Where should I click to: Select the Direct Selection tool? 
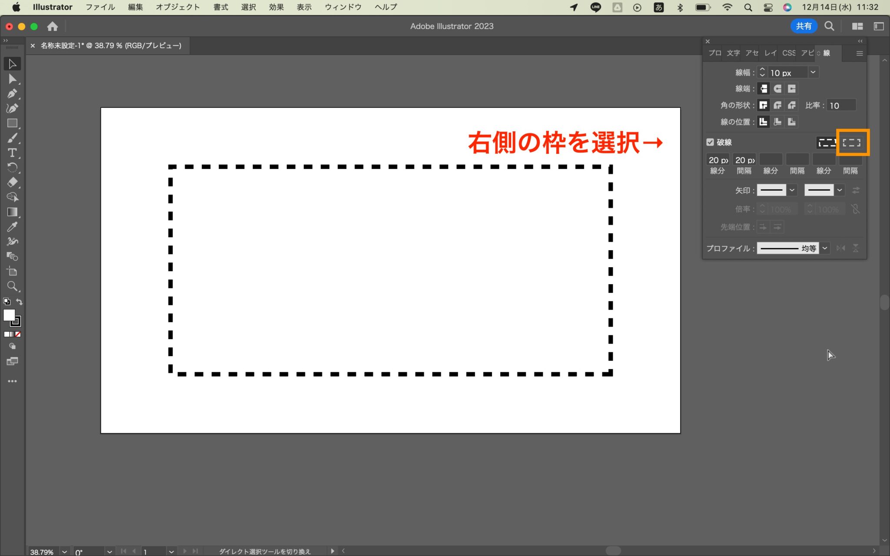click(x=12, y=79)
